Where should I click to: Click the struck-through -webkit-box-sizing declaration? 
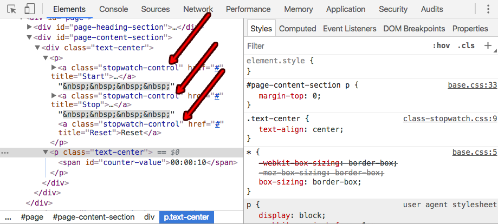[x=328, y=163]
